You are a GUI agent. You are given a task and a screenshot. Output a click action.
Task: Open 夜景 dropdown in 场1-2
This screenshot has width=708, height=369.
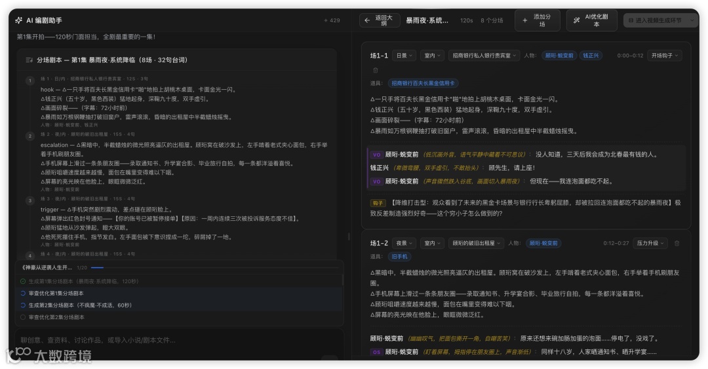pyautogui.click(x=404, y=243)
